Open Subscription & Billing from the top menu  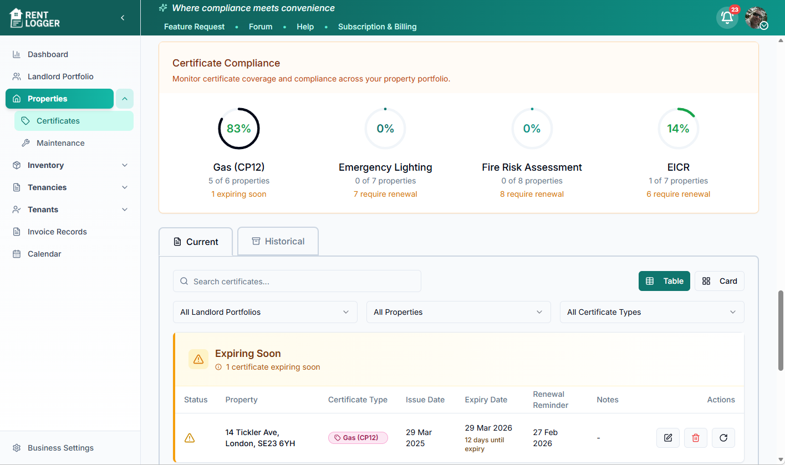tap(377, 26)
